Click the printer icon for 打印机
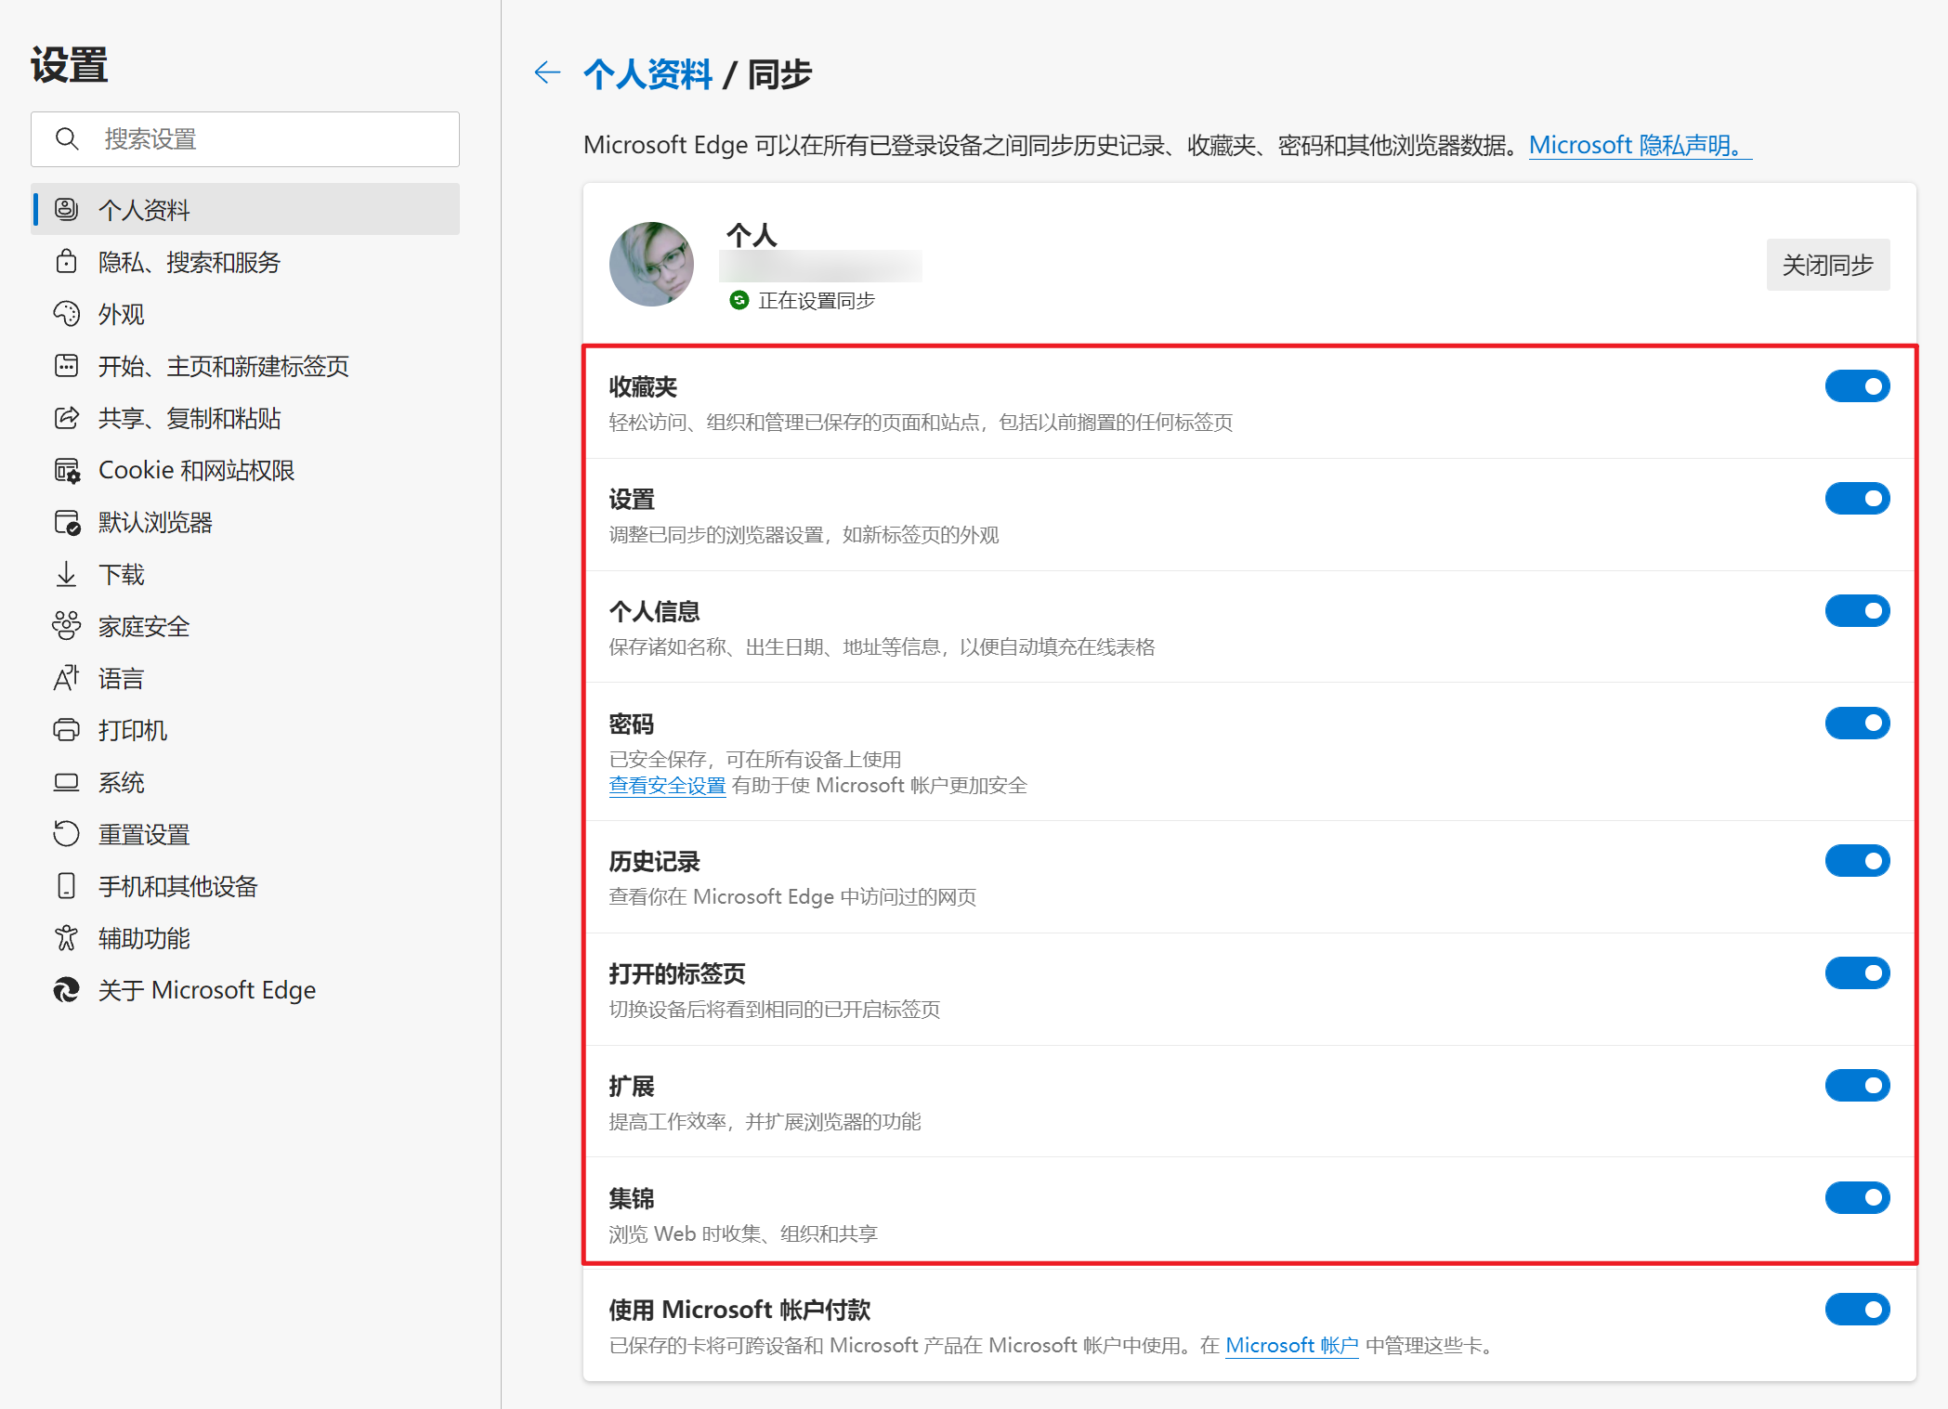The image size is (1948, 1409). [66, 730]
